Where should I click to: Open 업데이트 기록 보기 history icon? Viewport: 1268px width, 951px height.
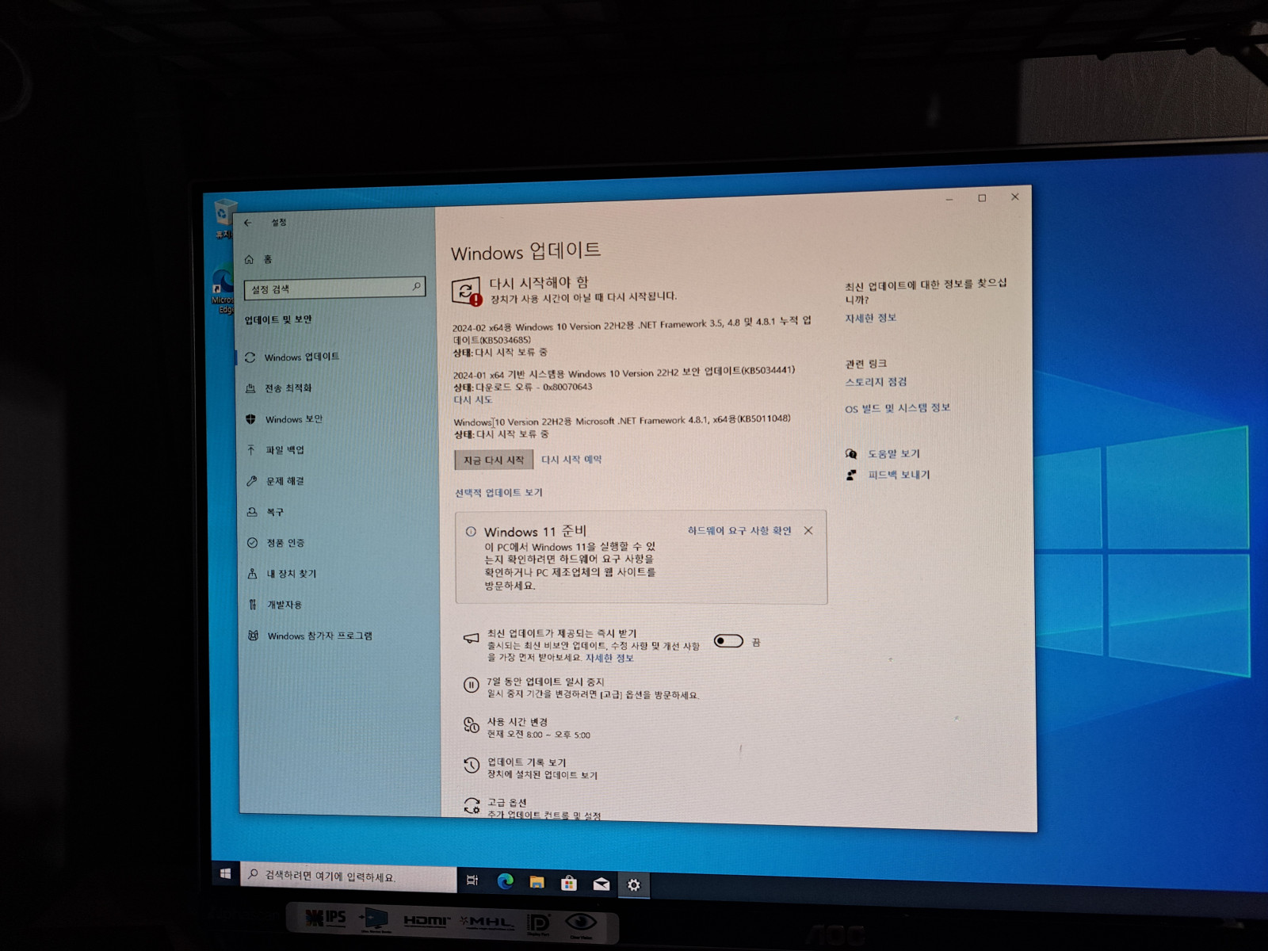(472, 765)
